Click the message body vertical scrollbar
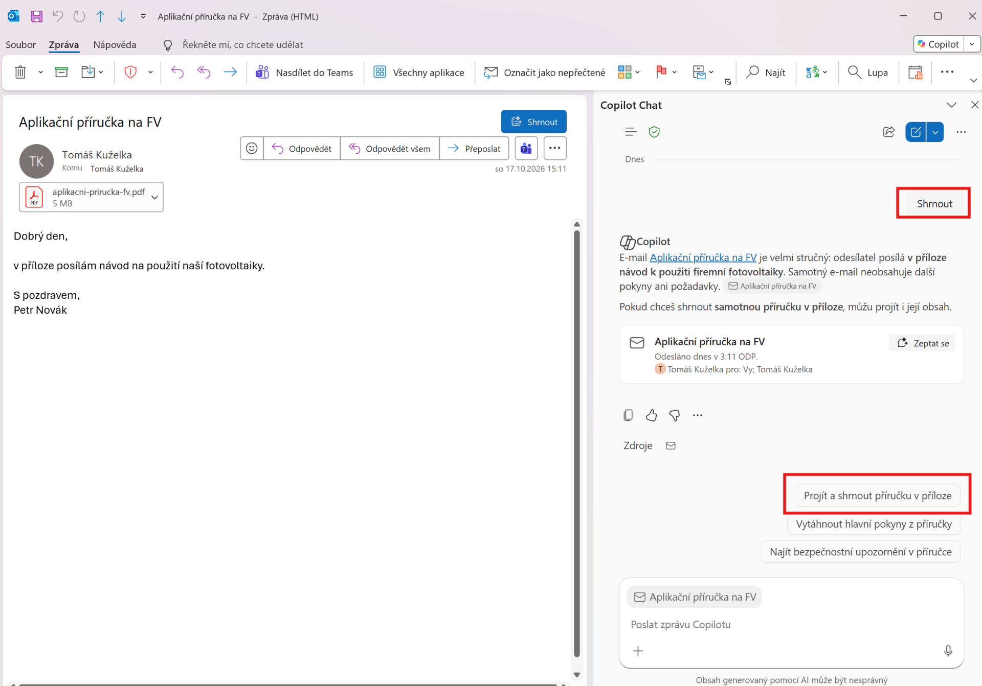 coord(577,443)
